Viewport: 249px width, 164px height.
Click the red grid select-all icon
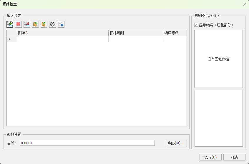[x=18, y=24]
